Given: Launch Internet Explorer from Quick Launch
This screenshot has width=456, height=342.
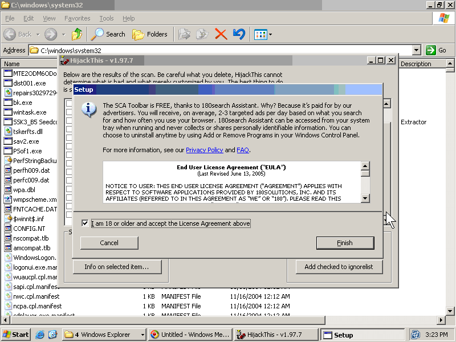Looking at the screenshot, I should [x=39, y=335].
